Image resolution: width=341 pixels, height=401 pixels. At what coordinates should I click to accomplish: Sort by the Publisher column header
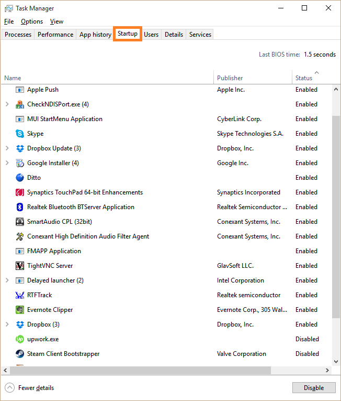(253, 77)
